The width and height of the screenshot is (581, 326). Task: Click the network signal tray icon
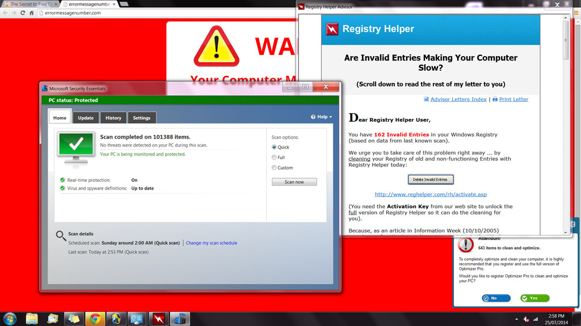[x=536, y=319]
